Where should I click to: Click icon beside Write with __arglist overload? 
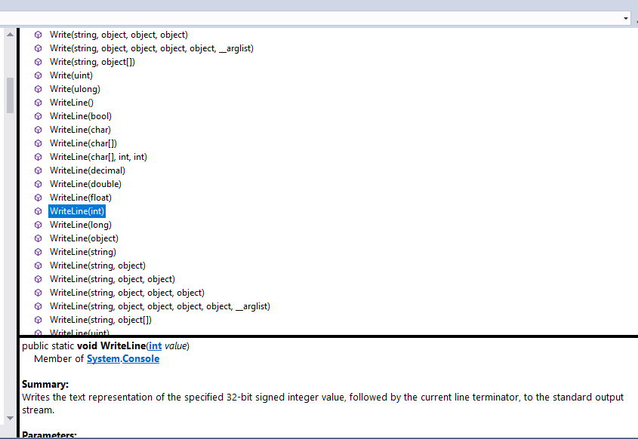click(39, 48)
